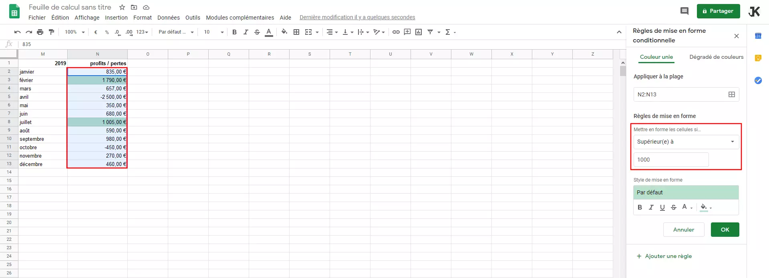The height and width of the screenshot is (278, 769).
Task: Click the merge cells icon
Action: [308, 32]
